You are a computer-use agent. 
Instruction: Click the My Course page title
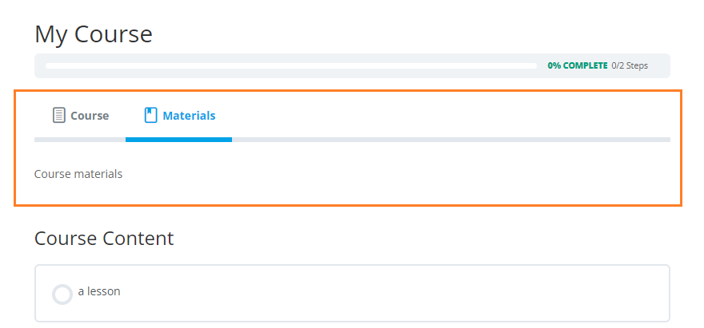(94, 34)
